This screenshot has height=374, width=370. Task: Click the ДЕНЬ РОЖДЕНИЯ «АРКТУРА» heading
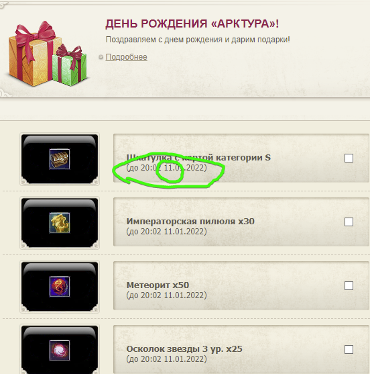(x=192, y=24)
